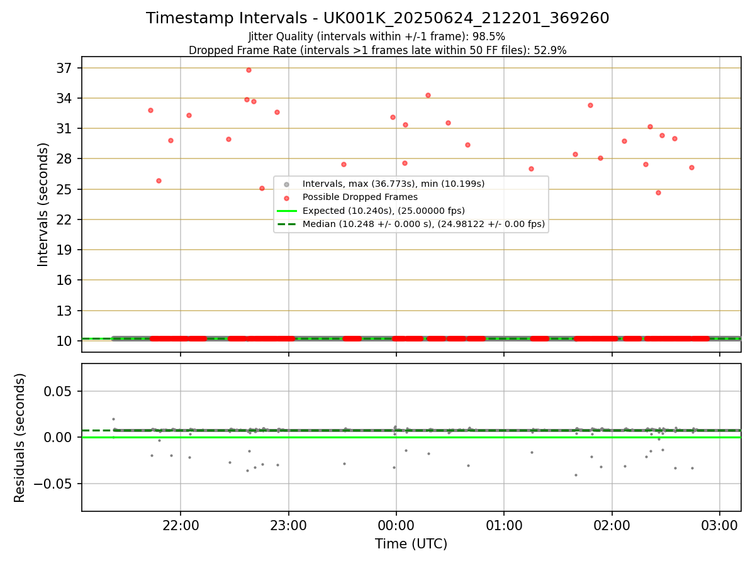This screenshot has width=755, height=566.
Task: Click the "01:00" time axis tick label
Action: click(504, 525)
